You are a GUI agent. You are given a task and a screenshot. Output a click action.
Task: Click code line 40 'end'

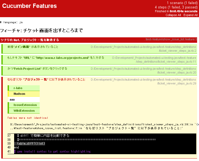point(17,147)
